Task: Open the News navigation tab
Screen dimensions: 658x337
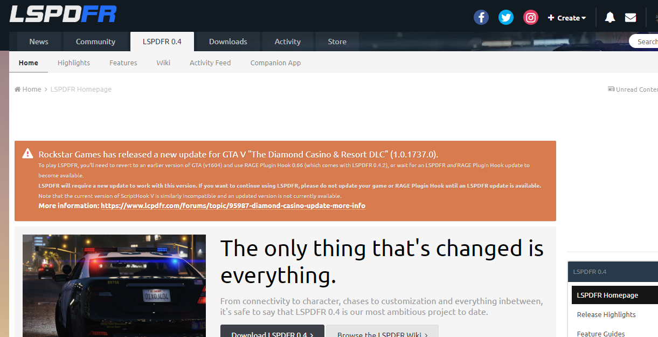Action: (39, 42)
